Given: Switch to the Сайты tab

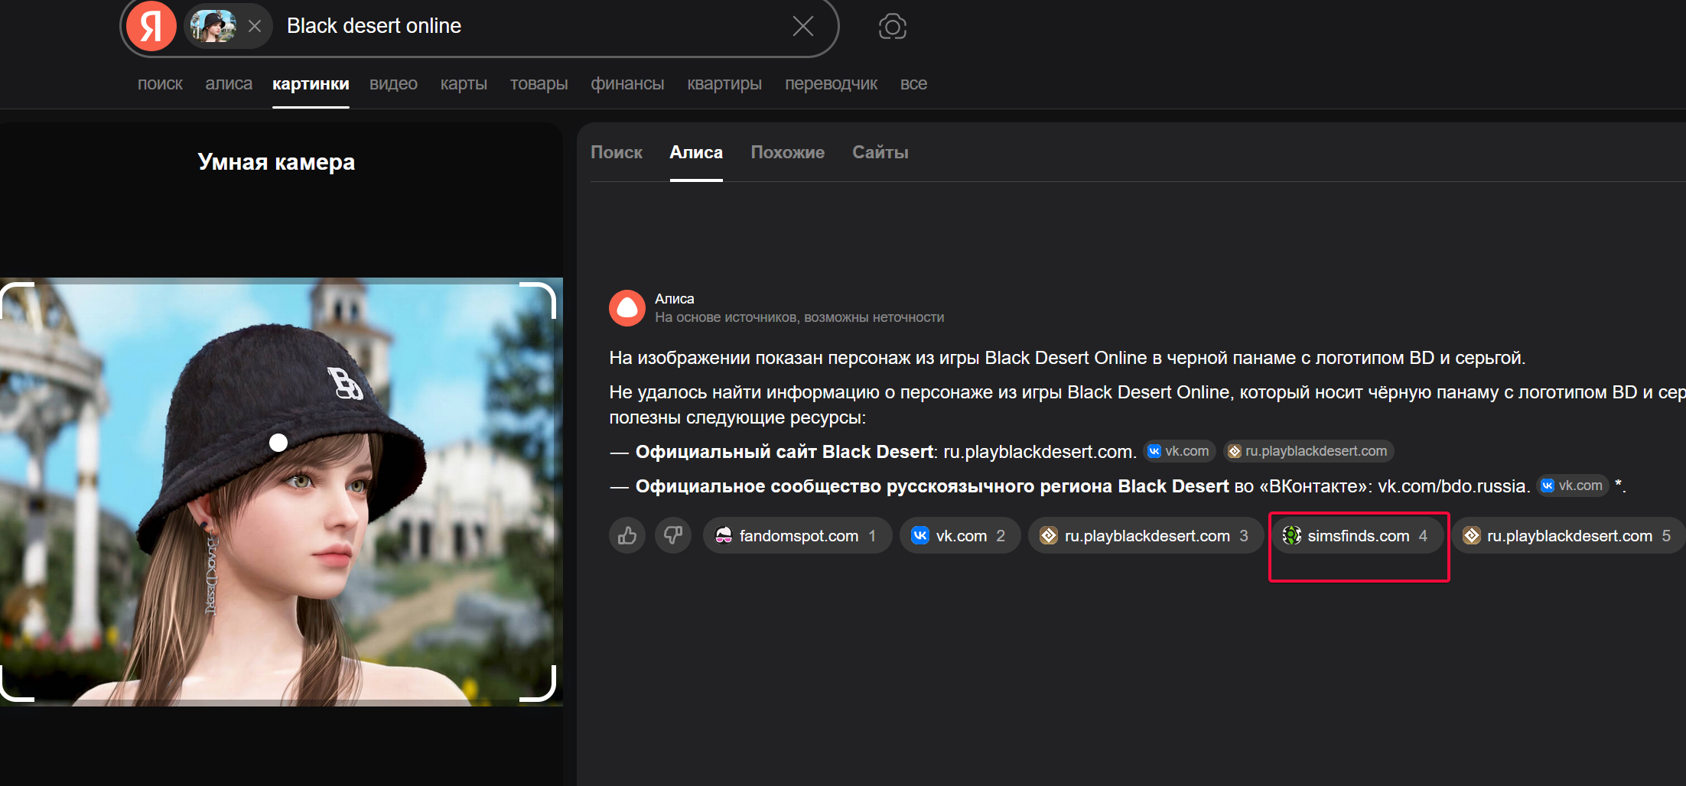Looking at the screenshot, I should (880, 153).
